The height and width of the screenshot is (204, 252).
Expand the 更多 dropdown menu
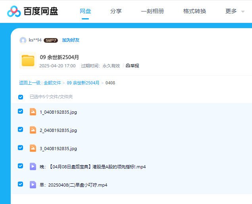235,11
